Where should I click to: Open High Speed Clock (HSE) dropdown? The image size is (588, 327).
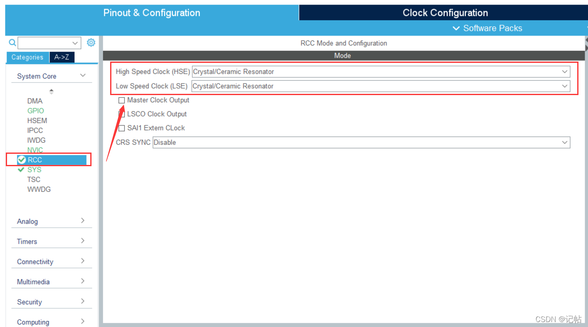[x=381, y=72]
